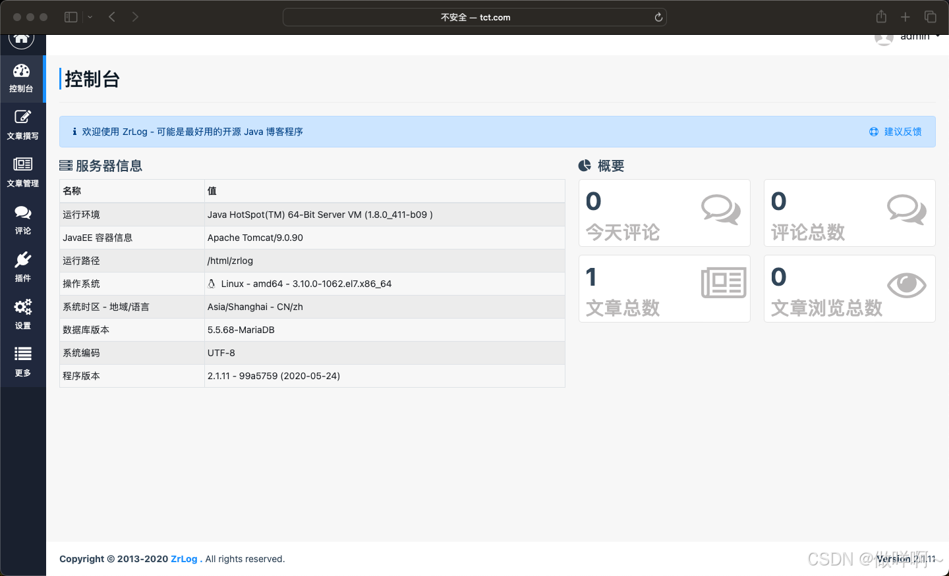Click the chat bubbles icon on 评论总数 card
Viewport: 949px width, 576px height.
click(907, 209)
